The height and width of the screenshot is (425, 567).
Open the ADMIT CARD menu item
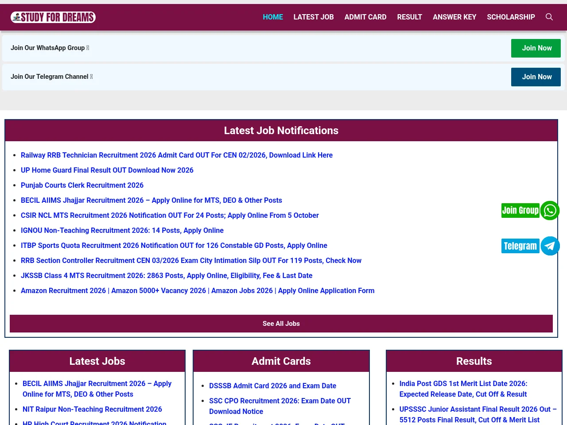(365, 17)
